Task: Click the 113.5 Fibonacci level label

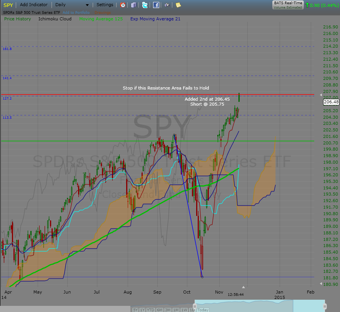Action: click(7, 118)
